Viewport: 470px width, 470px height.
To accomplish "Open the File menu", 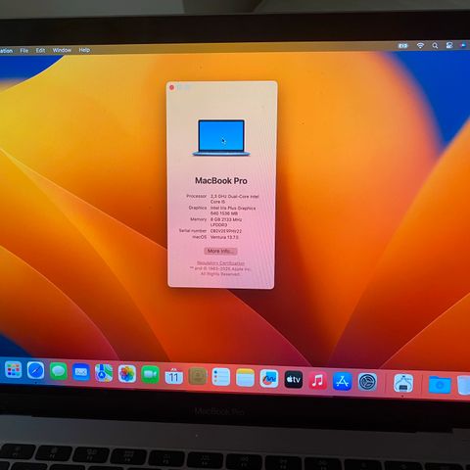I will point(24,51).
